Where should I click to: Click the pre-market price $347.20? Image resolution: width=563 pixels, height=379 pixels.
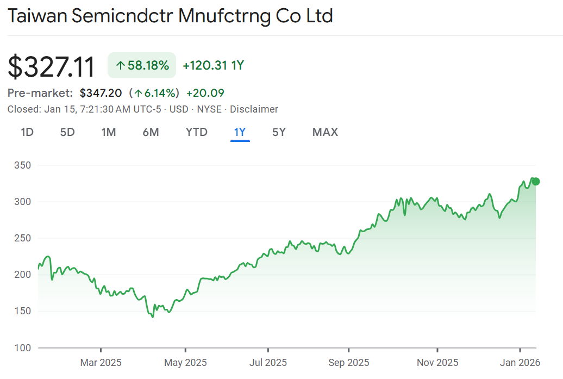[101, 93]
